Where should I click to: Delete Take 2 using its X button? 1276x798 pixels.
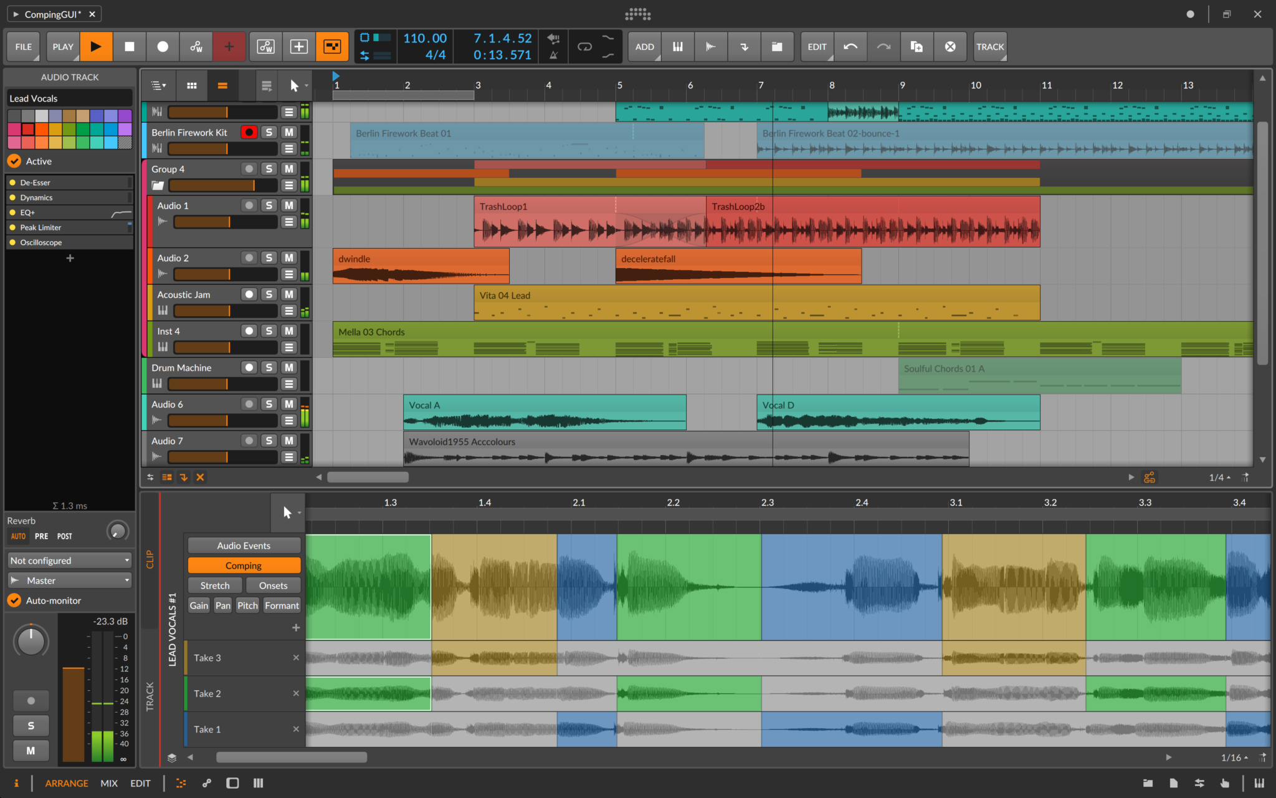coord(297,693)
